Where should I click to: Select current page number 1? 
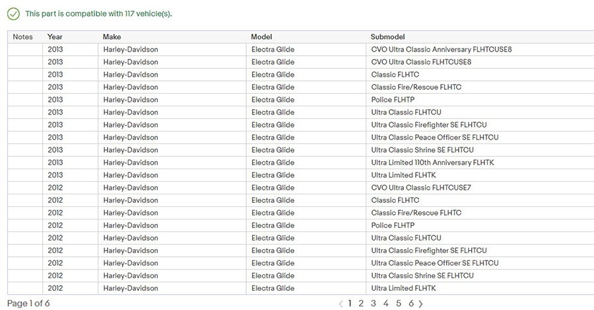(x=350, y=303)
